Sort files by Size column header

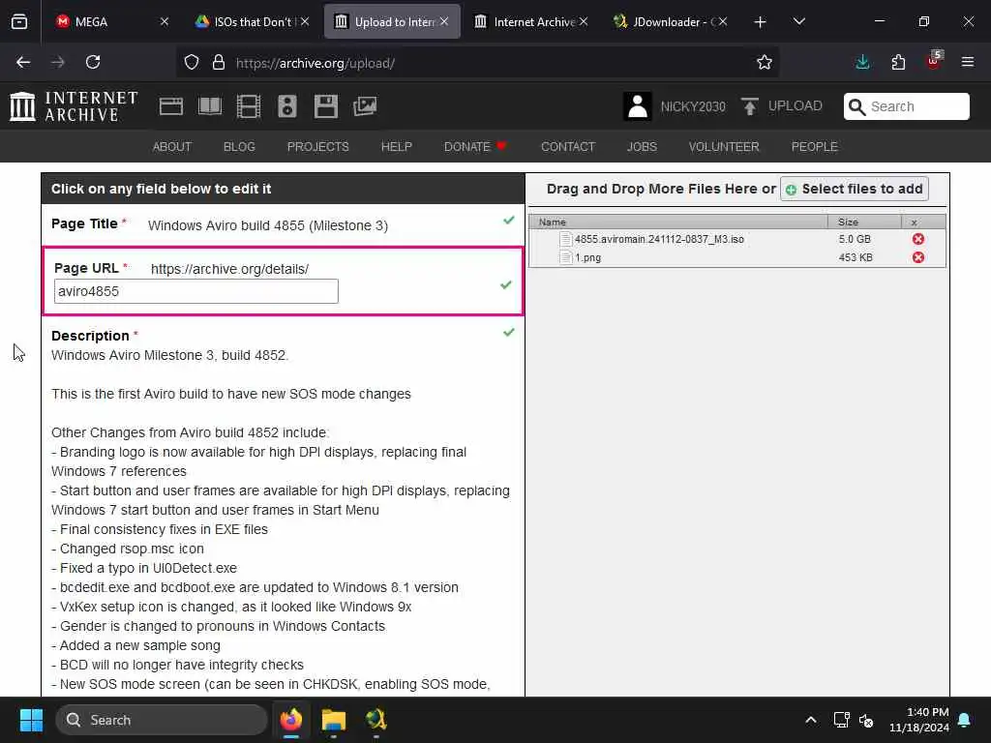pyautogui.click(x=864, y=222)
